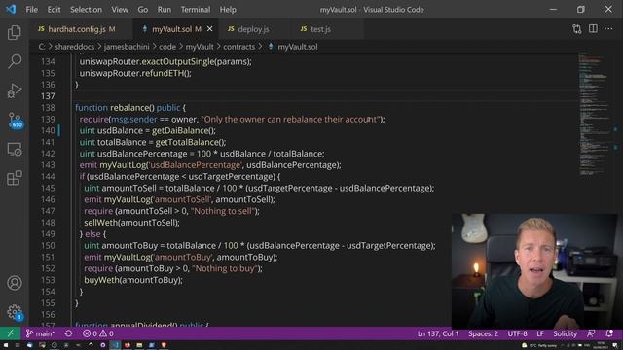
Task: Click the main* branch in status bar
Action: (x=40, y=333)
